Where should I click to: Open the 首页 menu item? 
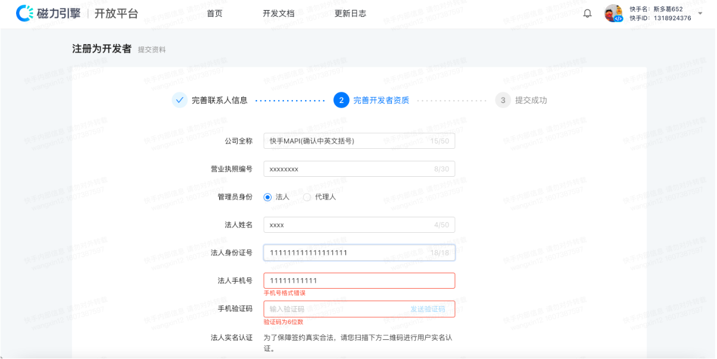[x=214, y=13]
